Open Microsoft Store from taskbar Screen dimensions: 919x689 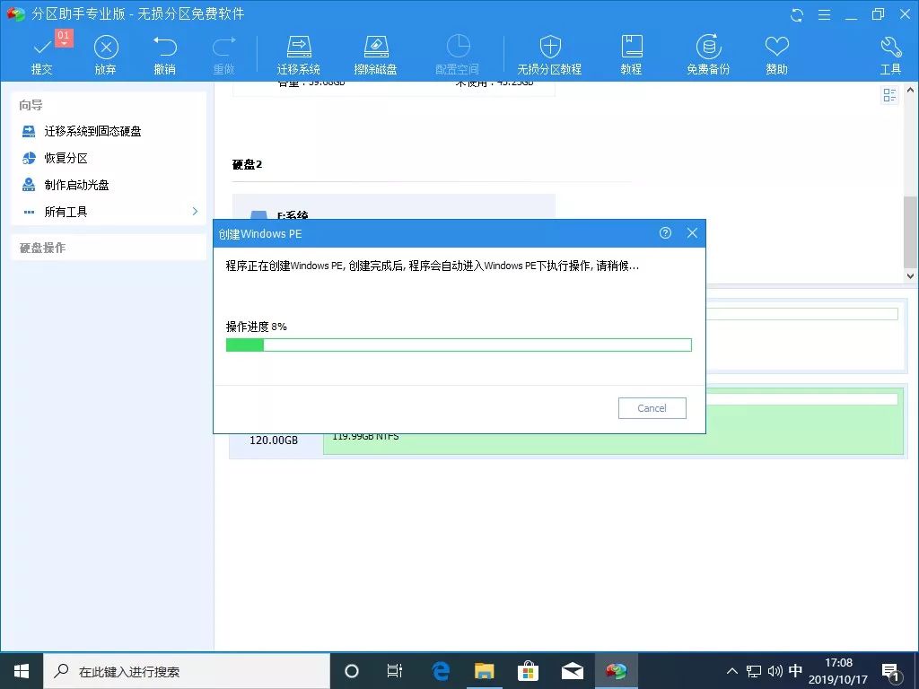(x=528, y=671)
